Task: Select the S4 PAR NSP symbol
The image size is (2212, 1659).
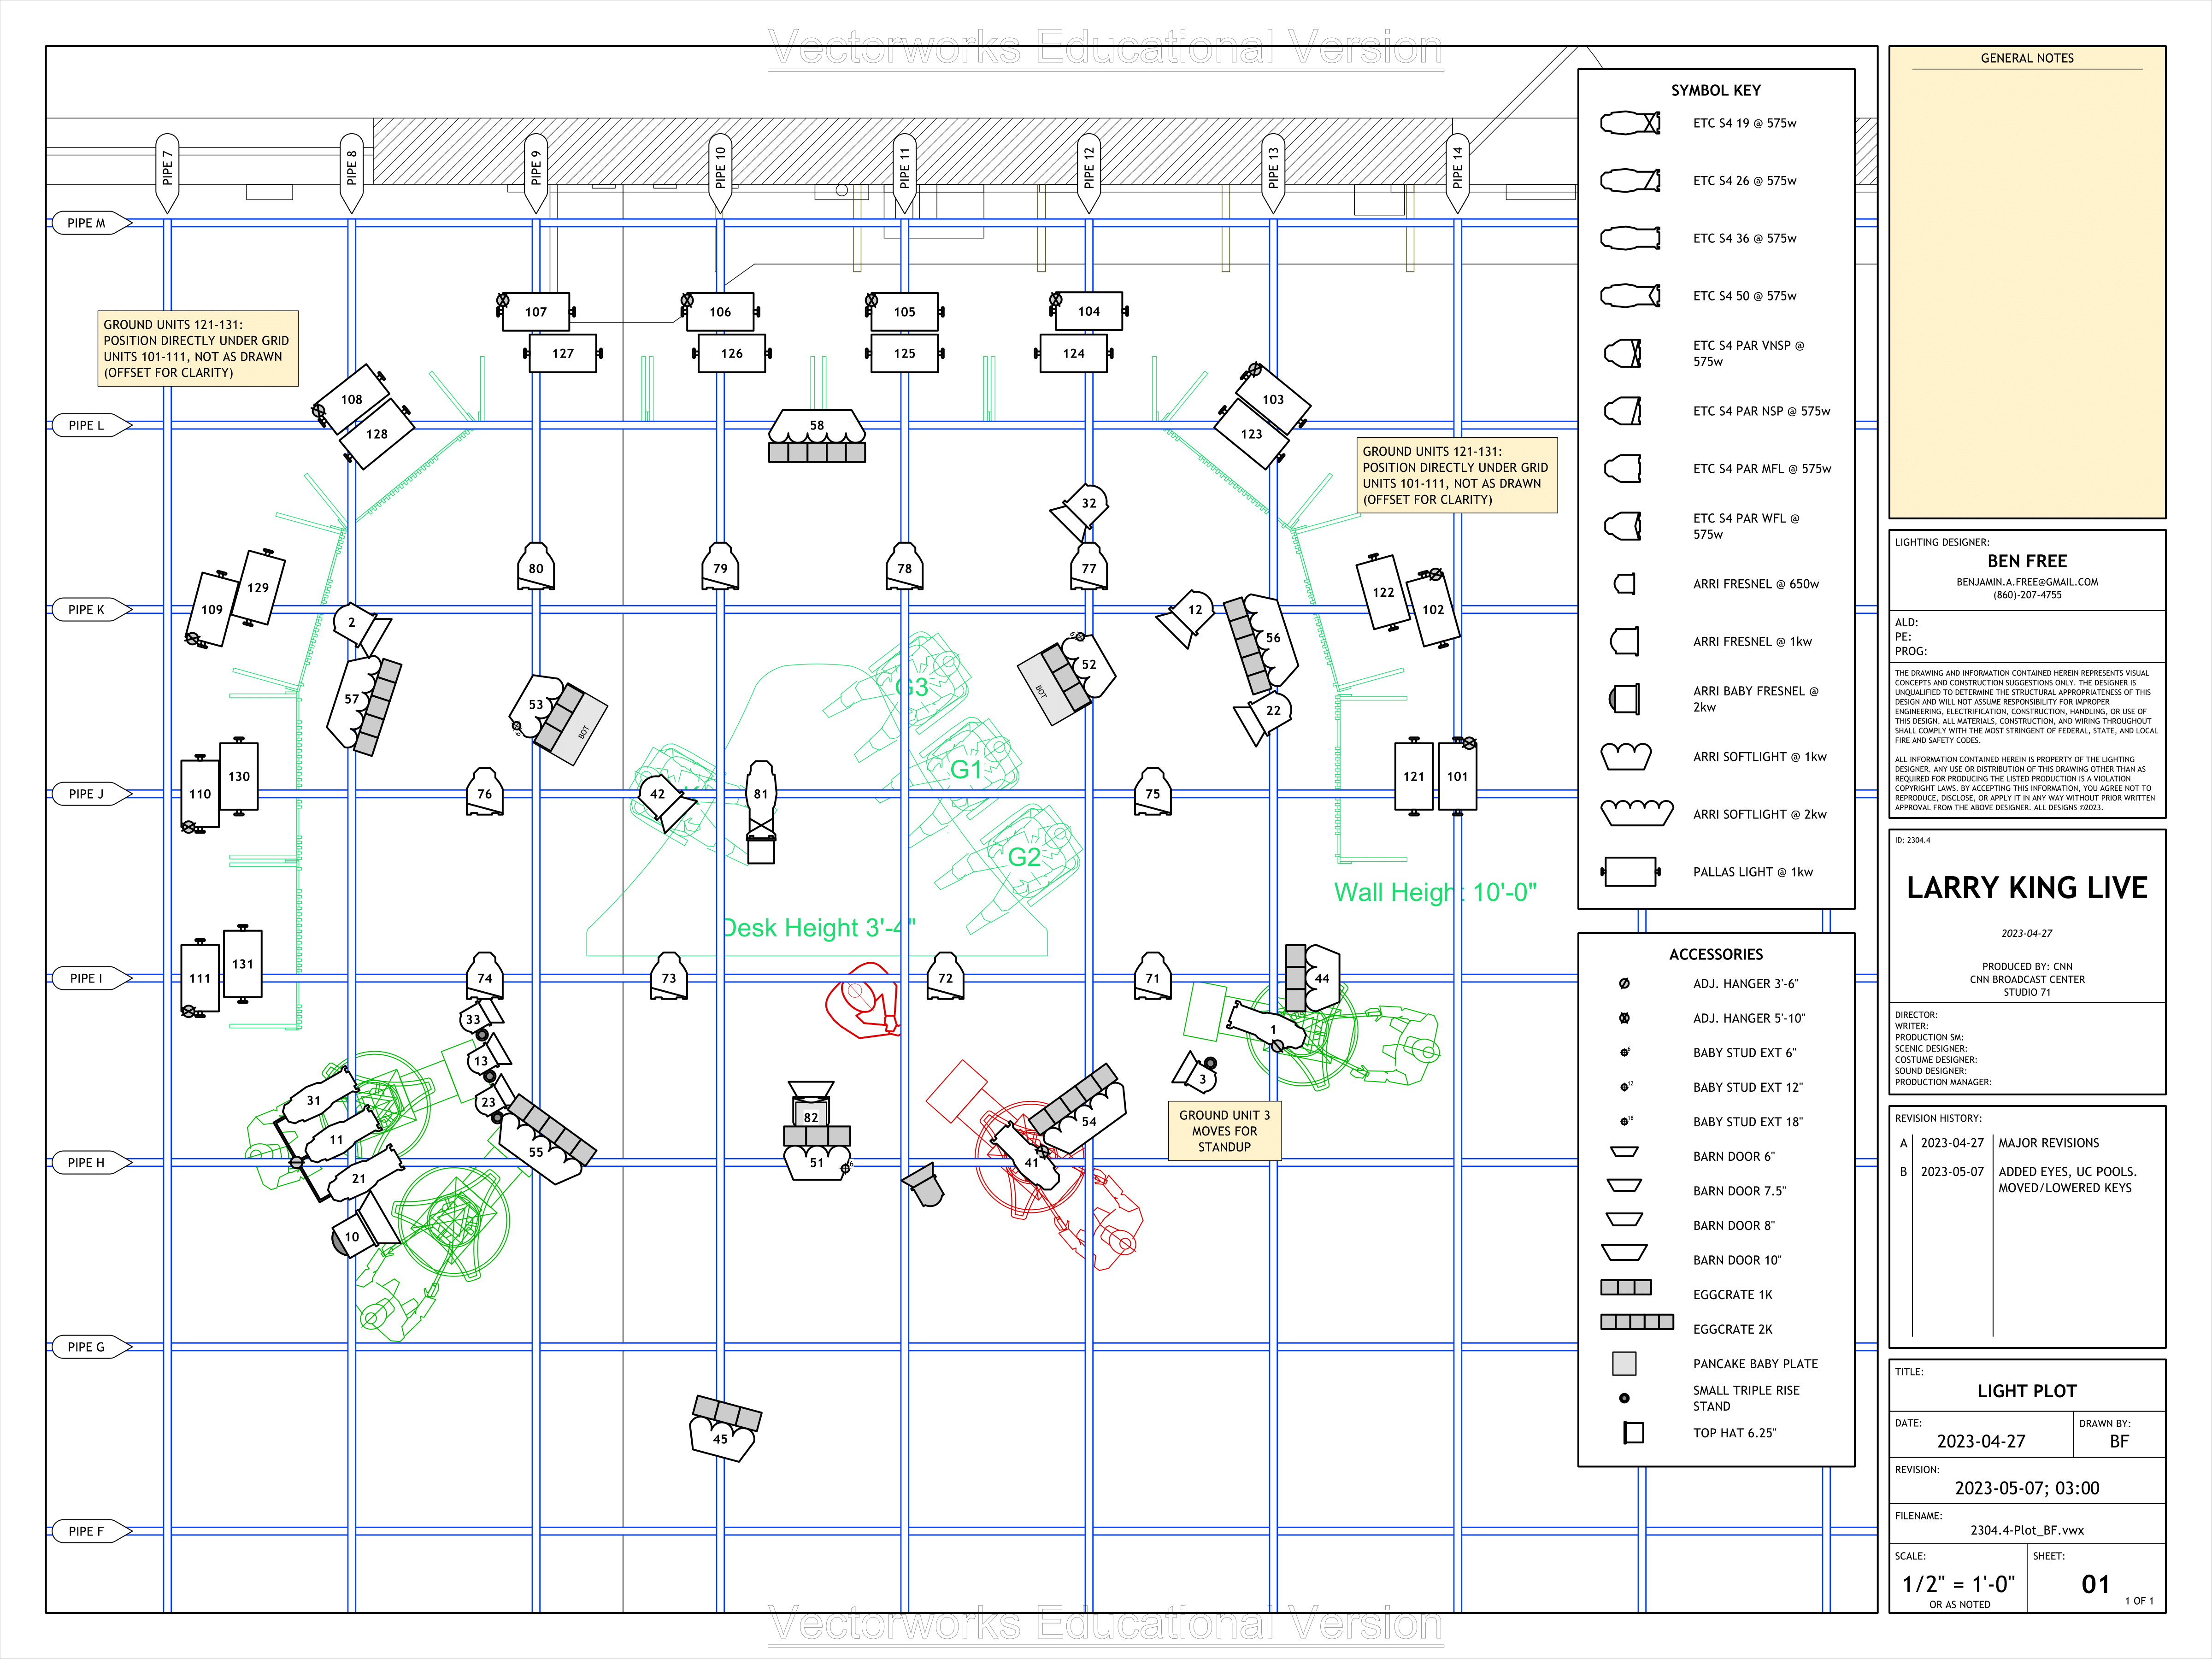Action: click(x=1623, y=411)
